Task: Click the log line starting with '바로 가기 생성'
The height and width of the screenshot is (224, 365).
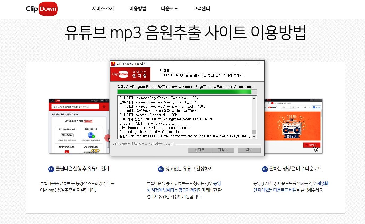Action: point(166,119)
